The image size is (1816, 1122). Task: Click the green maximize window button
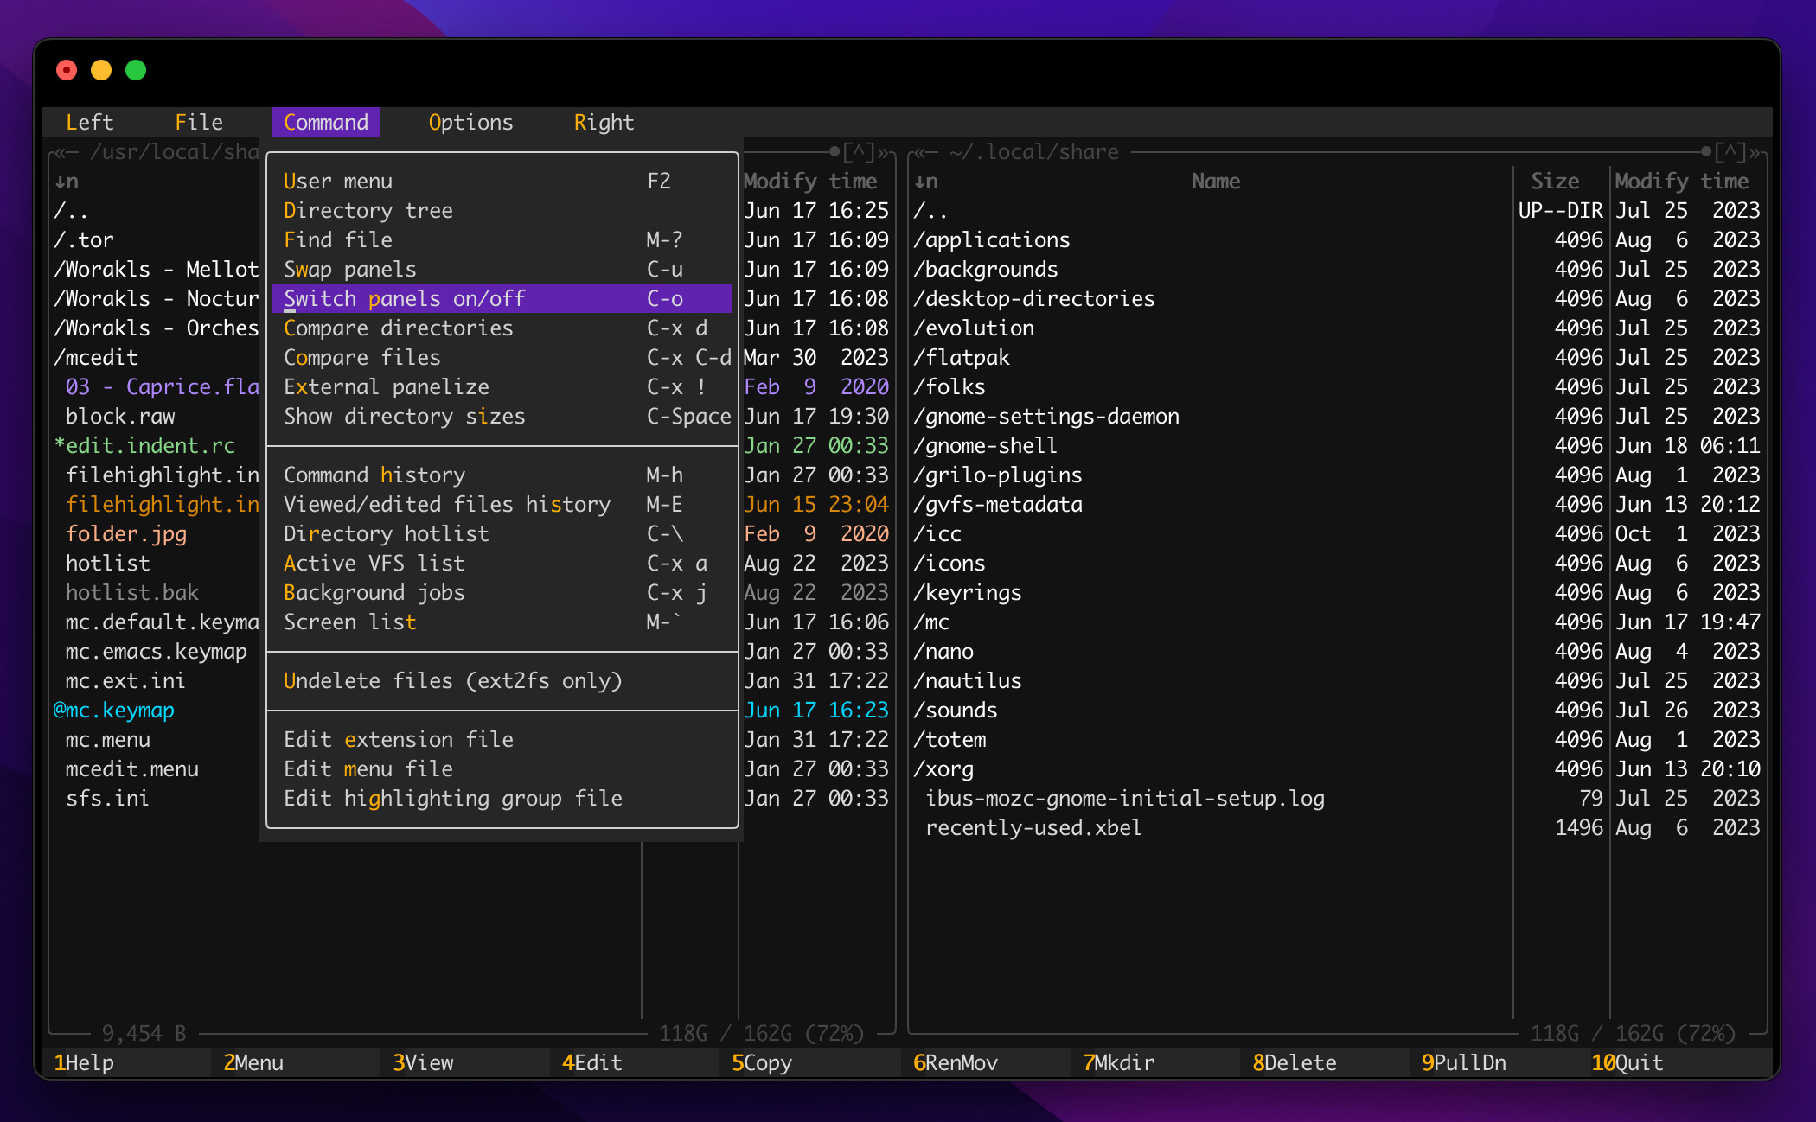(136, 70)
